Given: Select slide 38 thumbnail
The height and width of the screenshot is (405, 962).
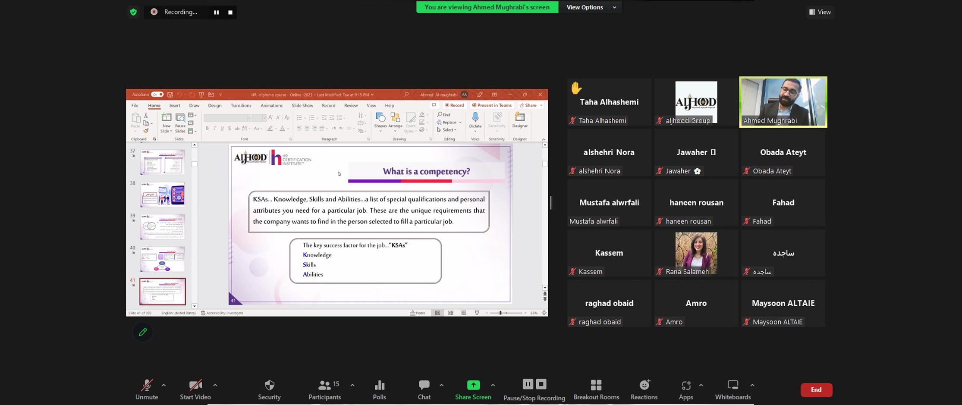Looking at the screenshot, I should 163,195.
